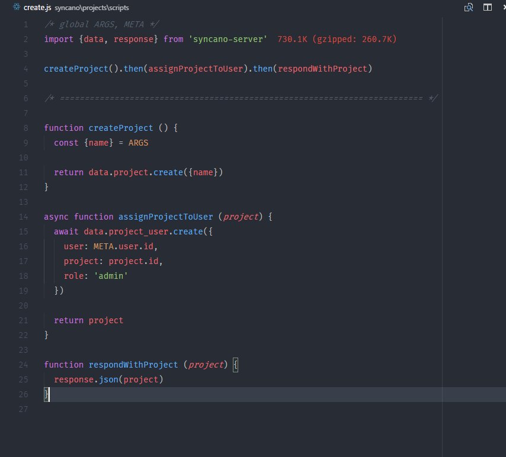Click respondWithProject inside then() on line 4

[x=322, y=69]
